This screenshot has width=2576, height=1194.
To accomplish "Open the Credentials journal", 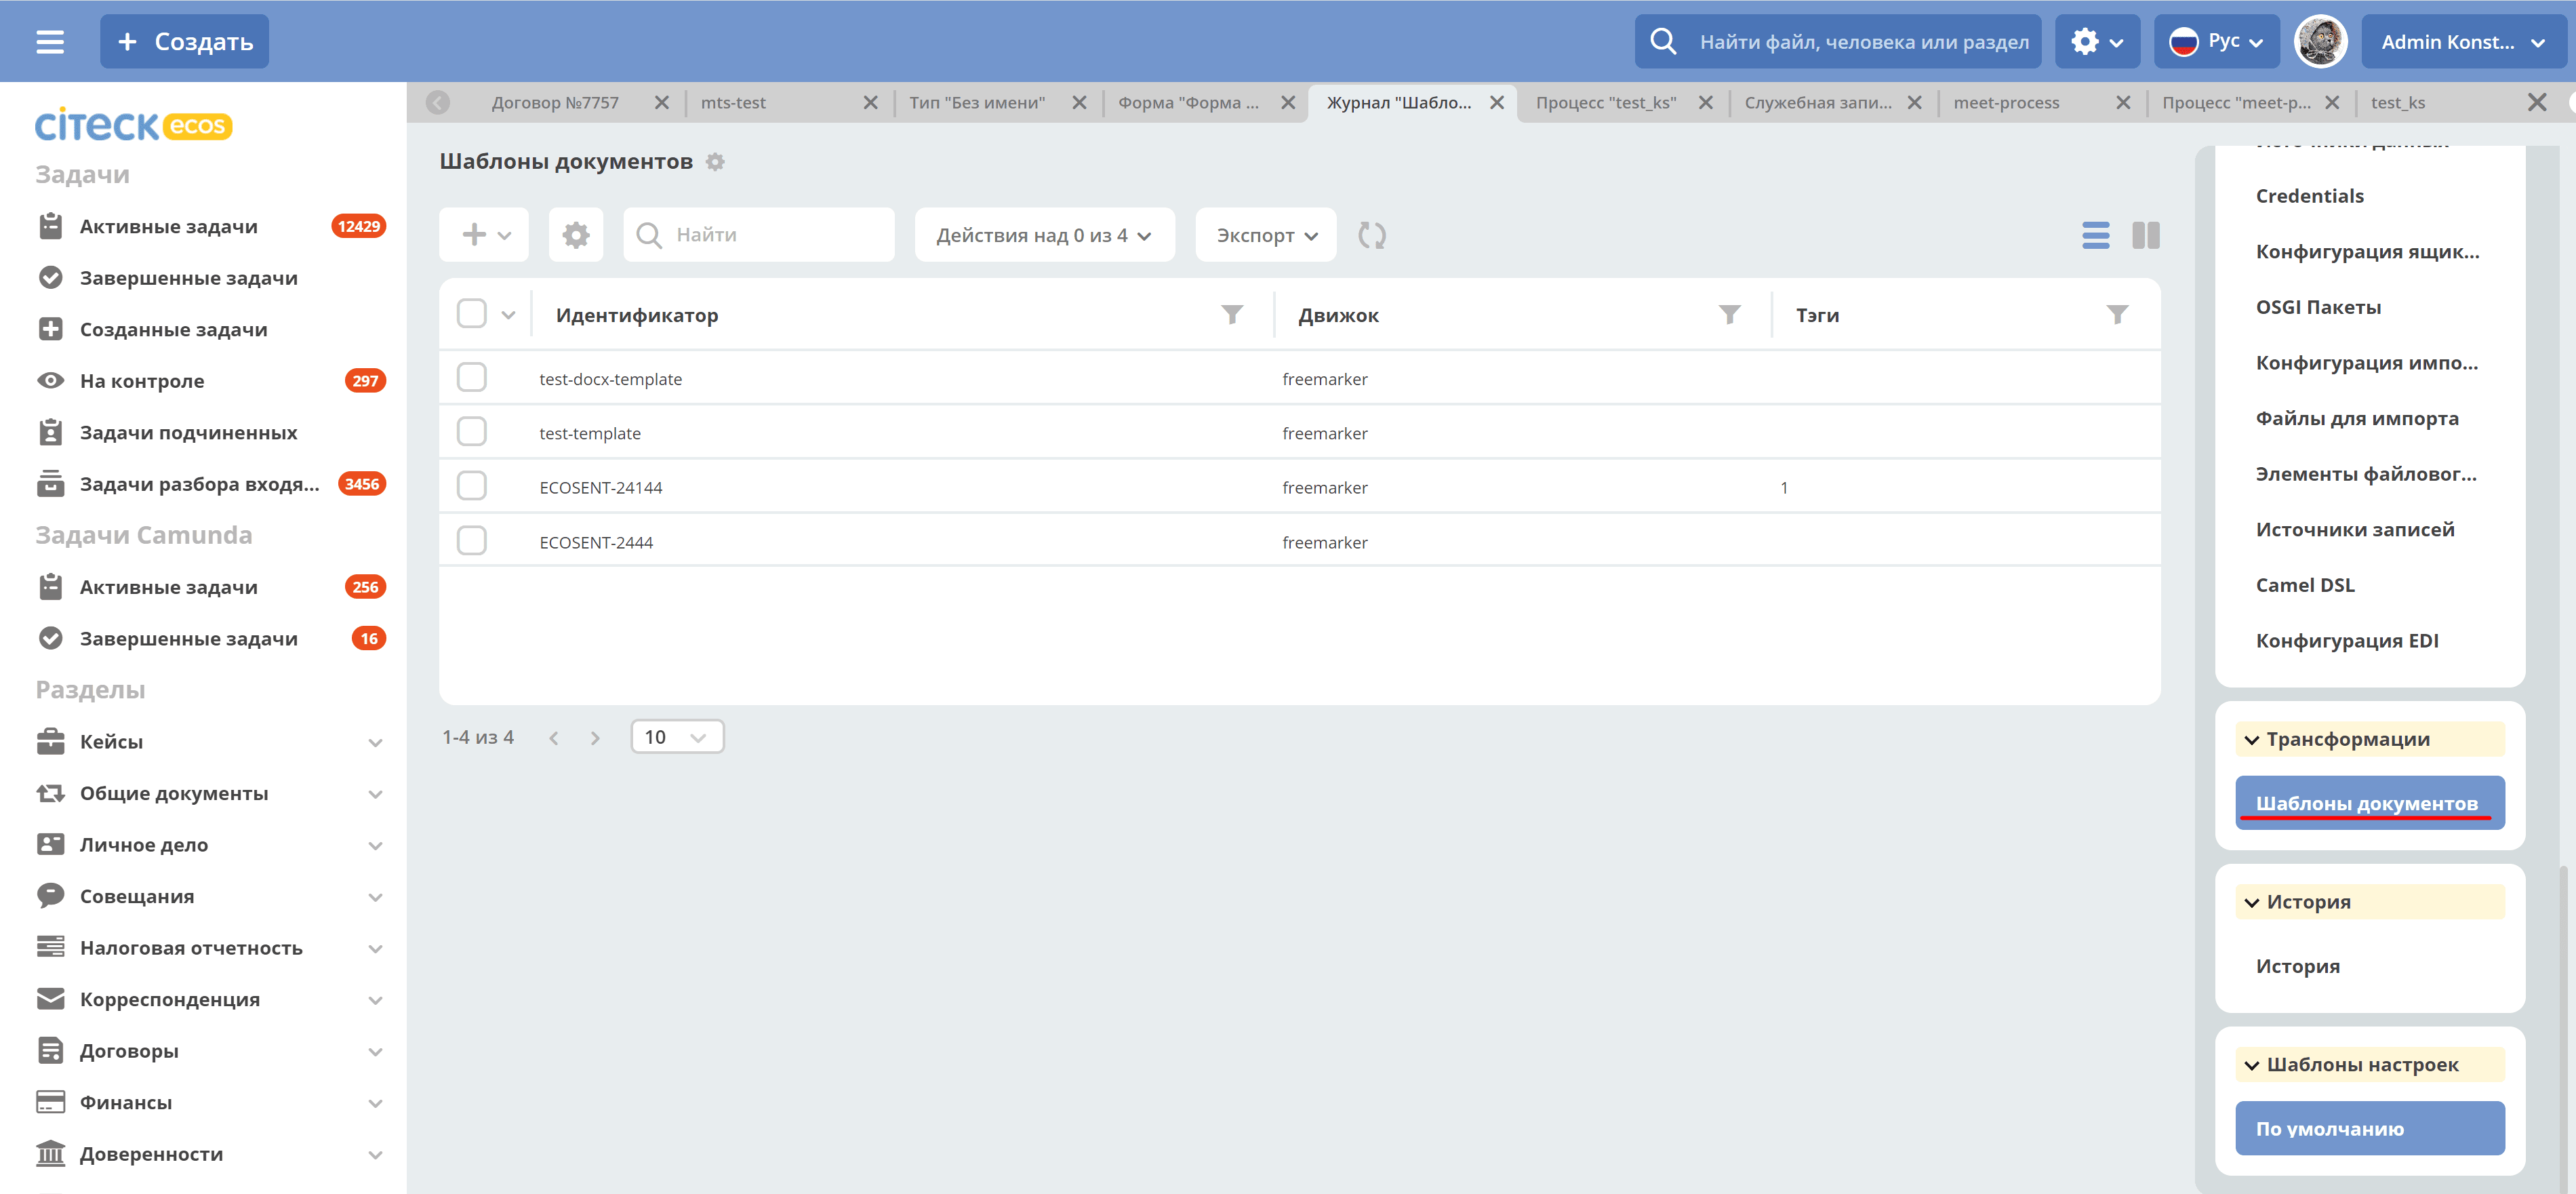I will click(x=2309, y=196).
